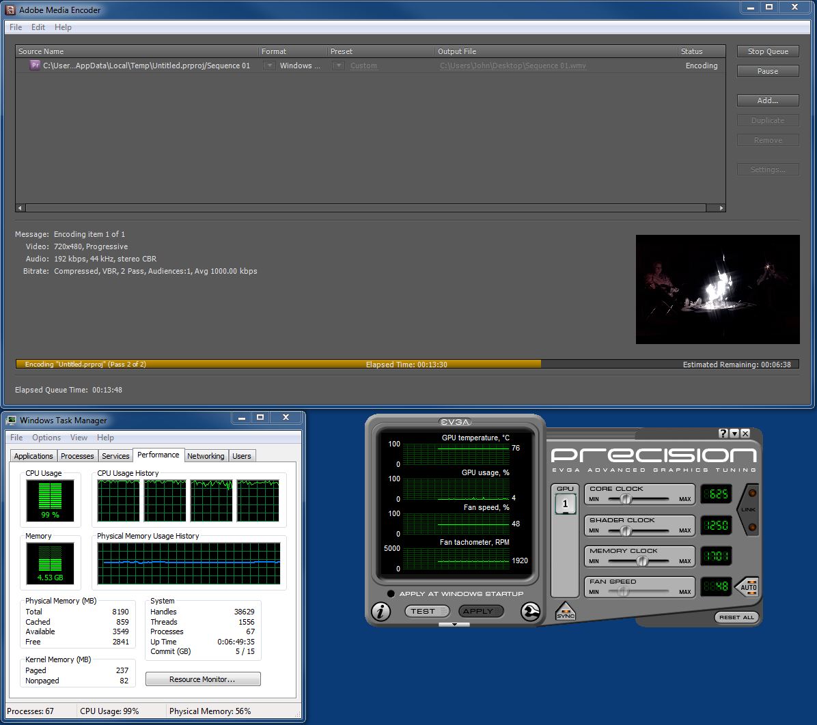
Task: Click the EVGA logo atop the monitor
Action: (455, 422)
